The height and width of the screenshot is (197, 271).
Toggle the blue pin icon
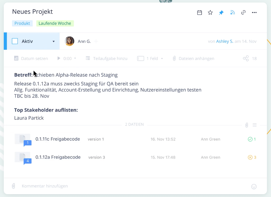tap(221, 13)
